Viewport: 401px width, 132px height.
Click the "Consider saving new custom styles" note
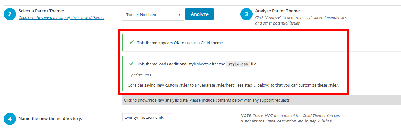233,85
